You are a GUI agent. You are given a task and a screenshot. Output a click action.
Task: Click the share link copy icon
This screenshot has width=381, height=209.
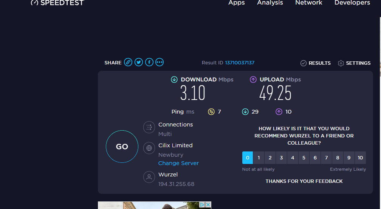(x=128, y=62)
